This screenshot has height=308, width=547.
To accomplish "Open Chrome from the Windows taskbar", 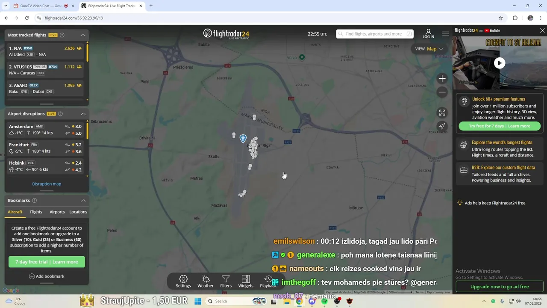I will [299, 301].
